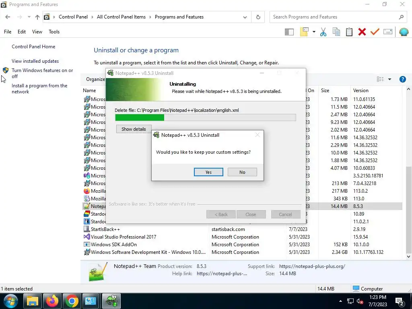Click the Cut scissors icon
Viewport: 412px width, 309px height.
(323, 32)
